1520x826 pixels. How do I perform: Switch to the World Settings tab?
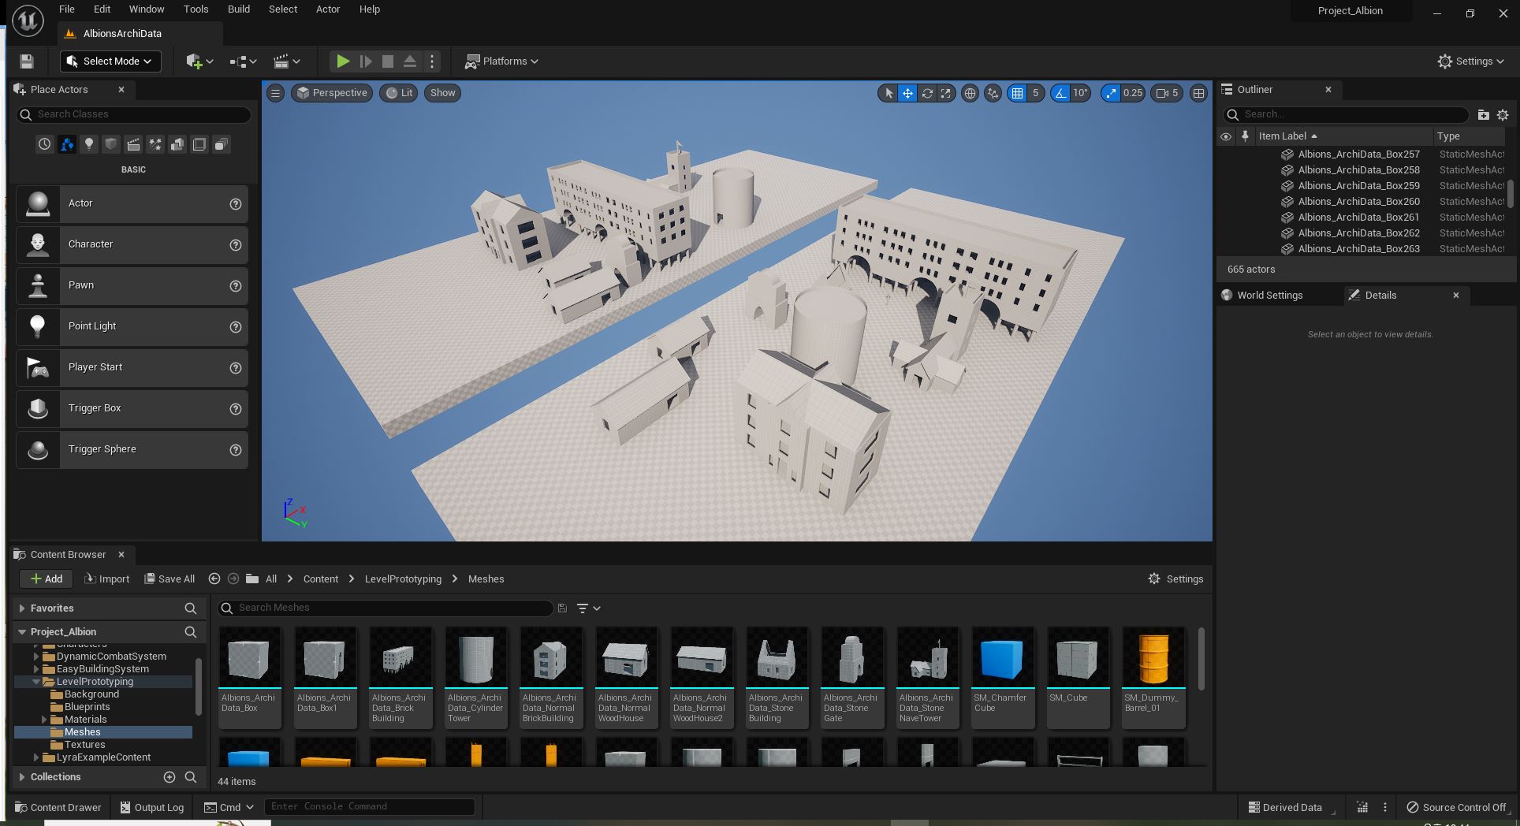tap(1269, 296)
